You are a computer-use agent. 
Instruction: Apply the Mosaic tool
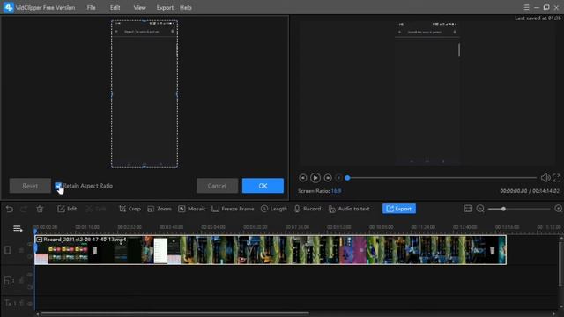(x=192, y=209)
